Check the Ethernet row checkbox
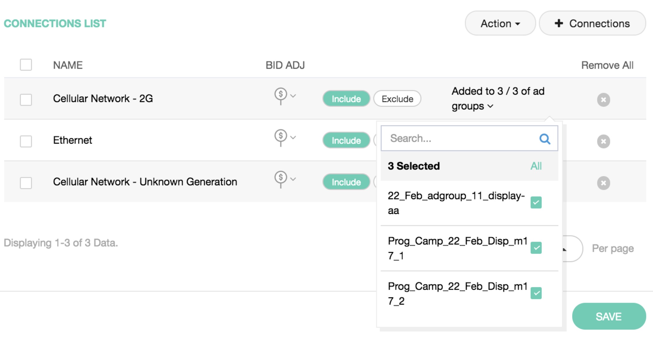653x338 pixels. coord(26,141)
